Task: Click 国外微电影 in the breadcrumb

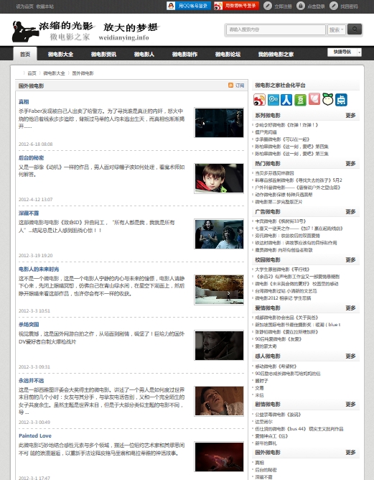Action: click(x=83, y=73)
